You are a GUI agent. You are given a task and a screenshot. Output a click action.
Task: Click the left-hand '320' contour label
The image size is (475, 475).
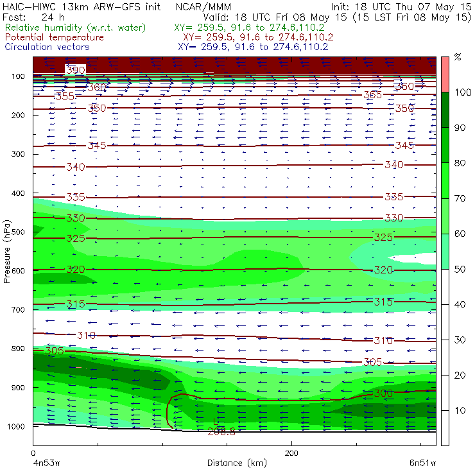(76, 270)
